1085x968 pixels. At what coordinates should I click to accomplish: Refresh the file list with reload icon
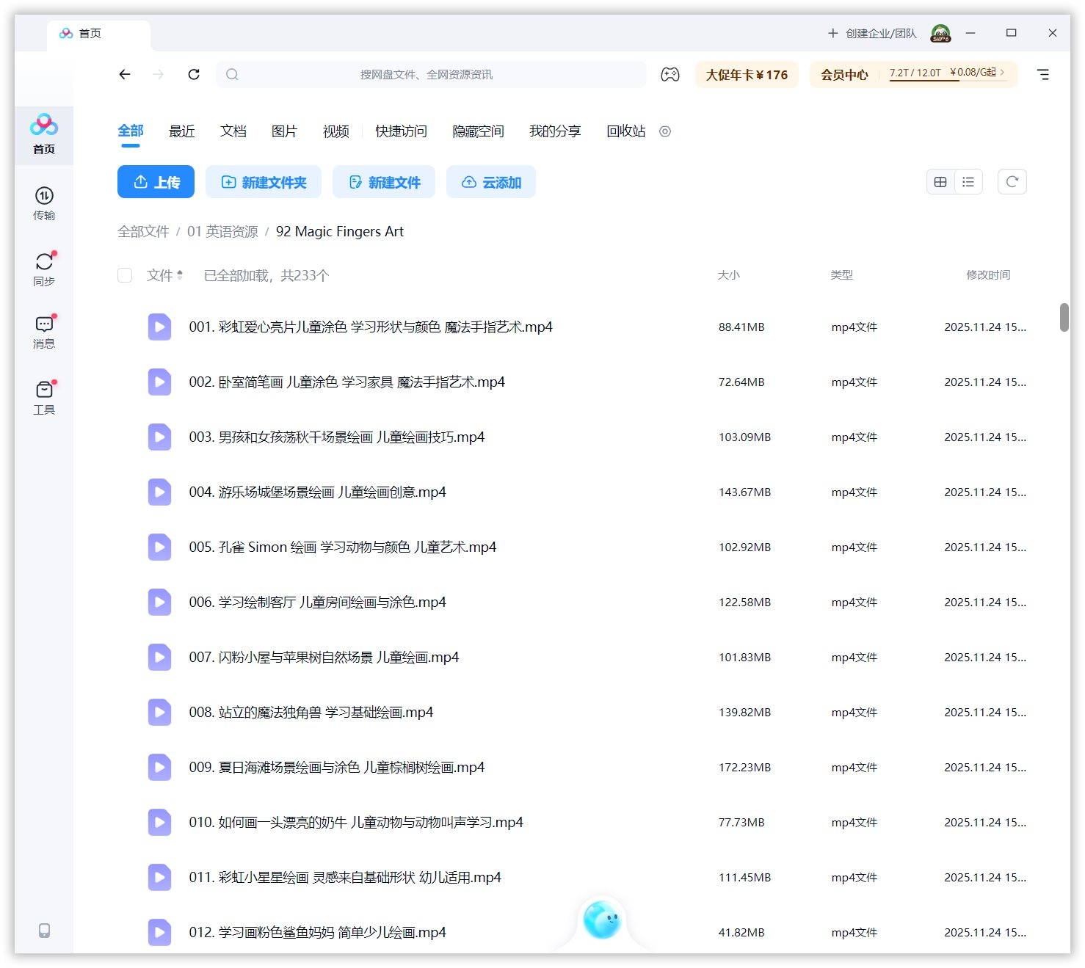(1012, 182)
